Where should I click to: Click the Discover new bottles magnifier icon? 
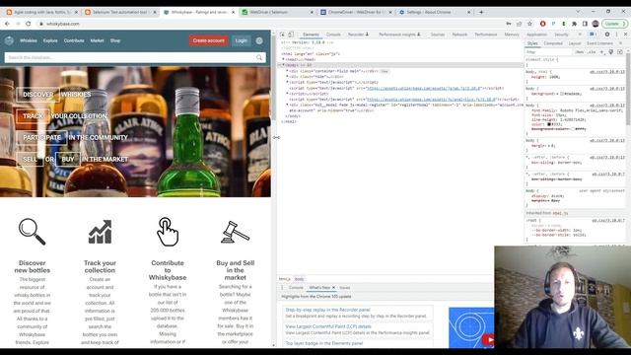(x=33, y=232)
